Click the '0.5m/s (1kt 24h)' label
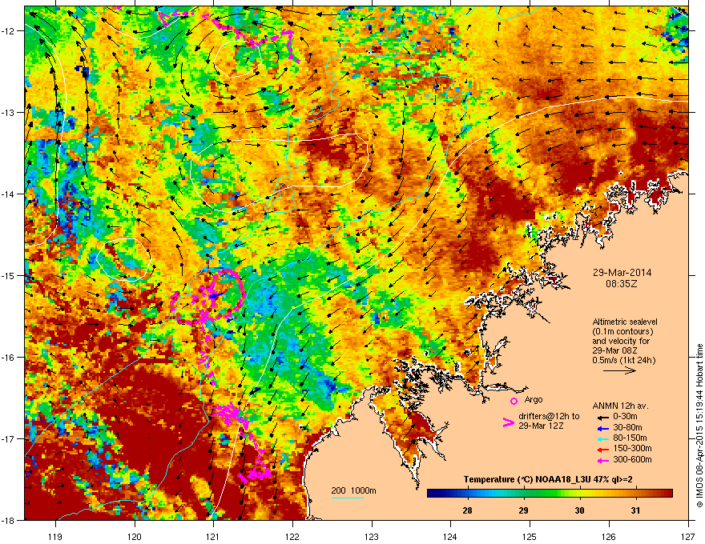The height and width of the screenshot is (544, 705). tap(623, 360)
